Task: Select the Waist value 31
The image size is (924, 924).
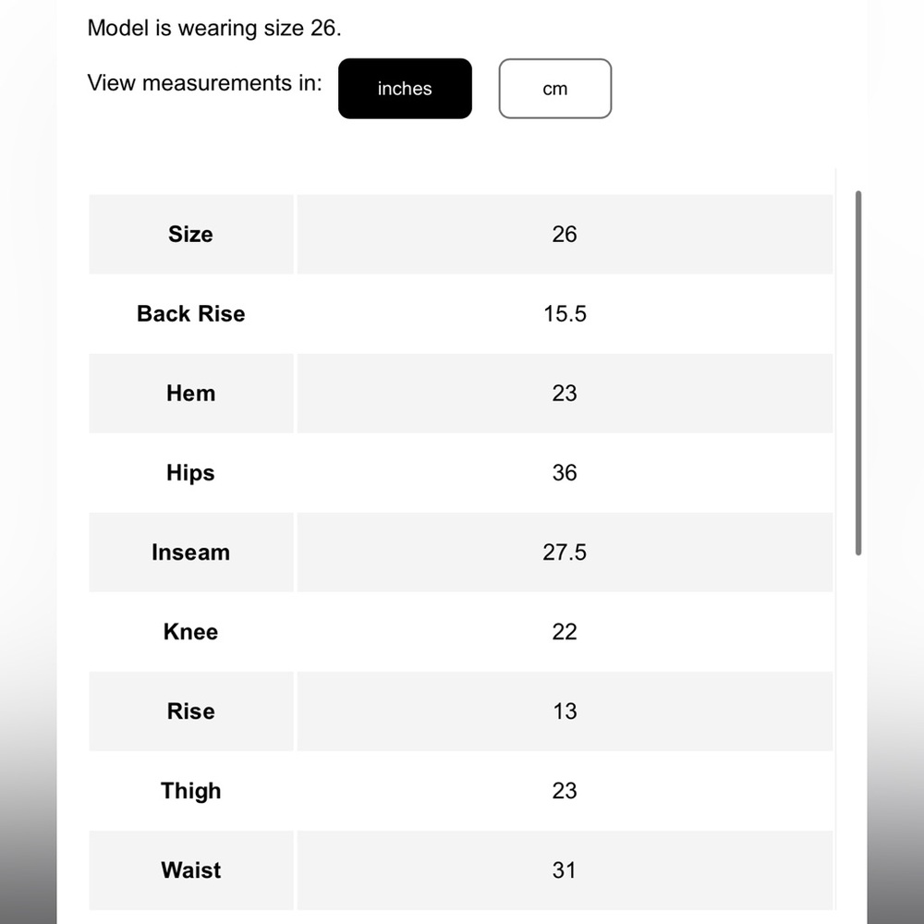Action: [565, 870]
